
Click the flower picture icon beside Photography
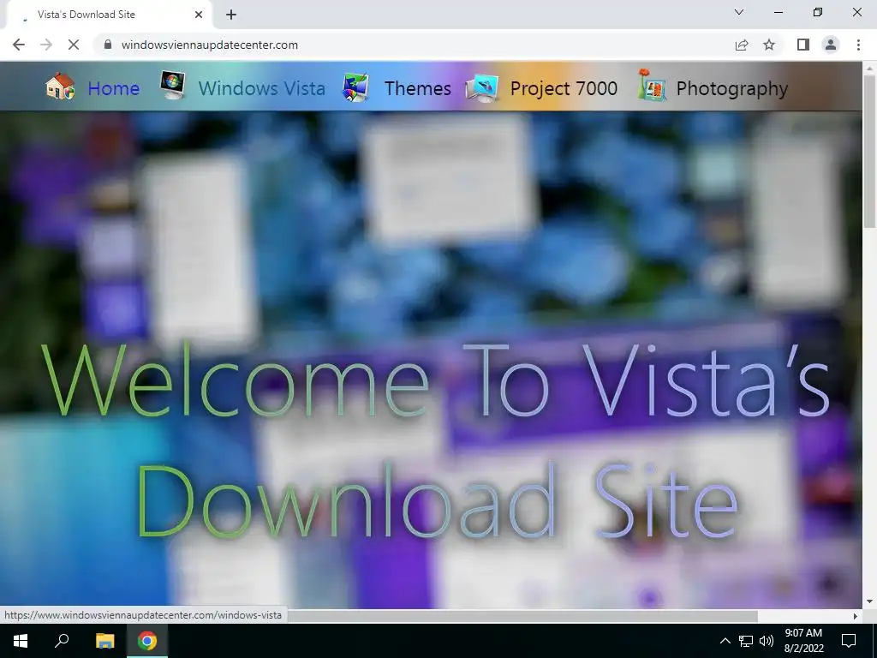pyautogui.click(x=652, y=85)
